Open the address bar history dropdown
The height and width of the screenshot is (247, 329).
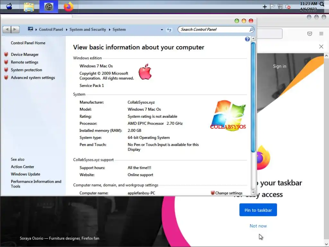click(x=162, y=30)
